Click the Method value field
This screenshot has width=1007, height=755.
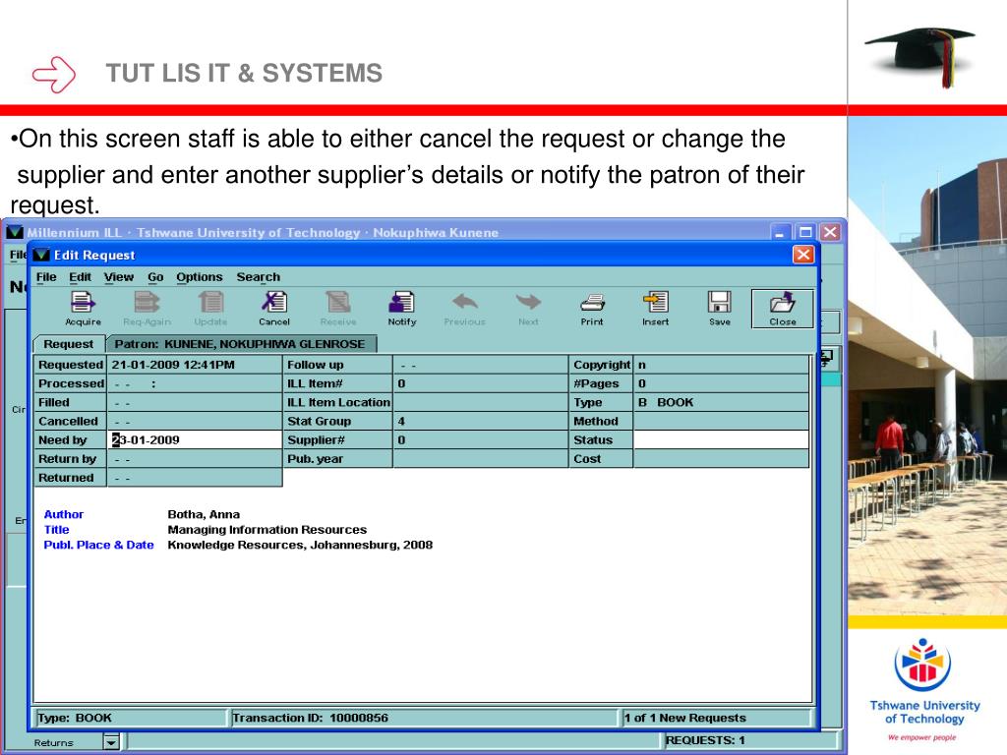point(721,421)
